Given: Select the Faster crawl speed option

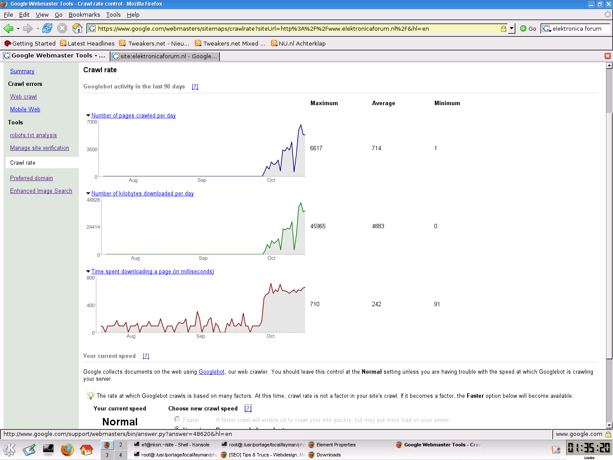Looking at the screenshot, I should pyautogui.click(x=177, y=419).
